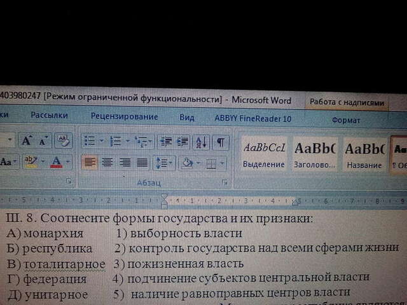Click the red font color button
Screen dimensions: 407x305
click(x=57, y=162)
